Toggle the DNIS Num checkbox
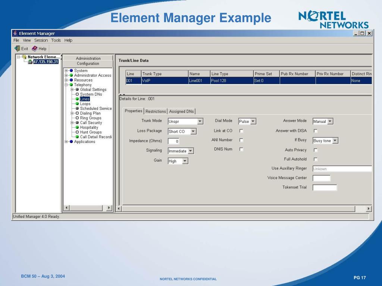Image resolution: width=382 pixels, height=286 pixels. 241,149
